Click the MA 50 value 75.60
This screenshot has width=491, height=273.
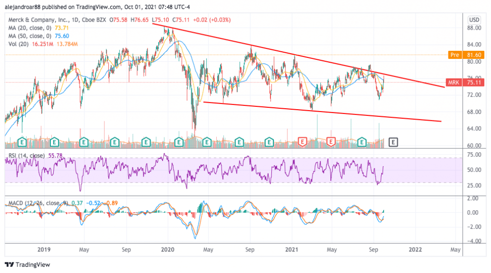(x=62, y=36)
